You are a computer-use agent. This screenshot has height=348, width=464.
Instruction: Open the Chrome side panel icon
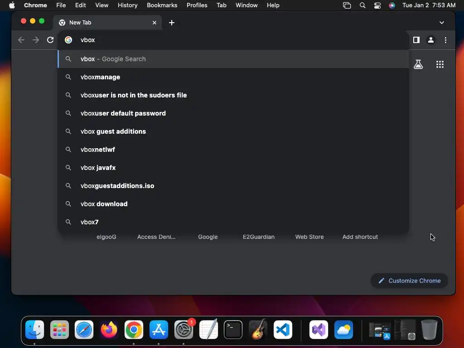(x=416, y=40)
